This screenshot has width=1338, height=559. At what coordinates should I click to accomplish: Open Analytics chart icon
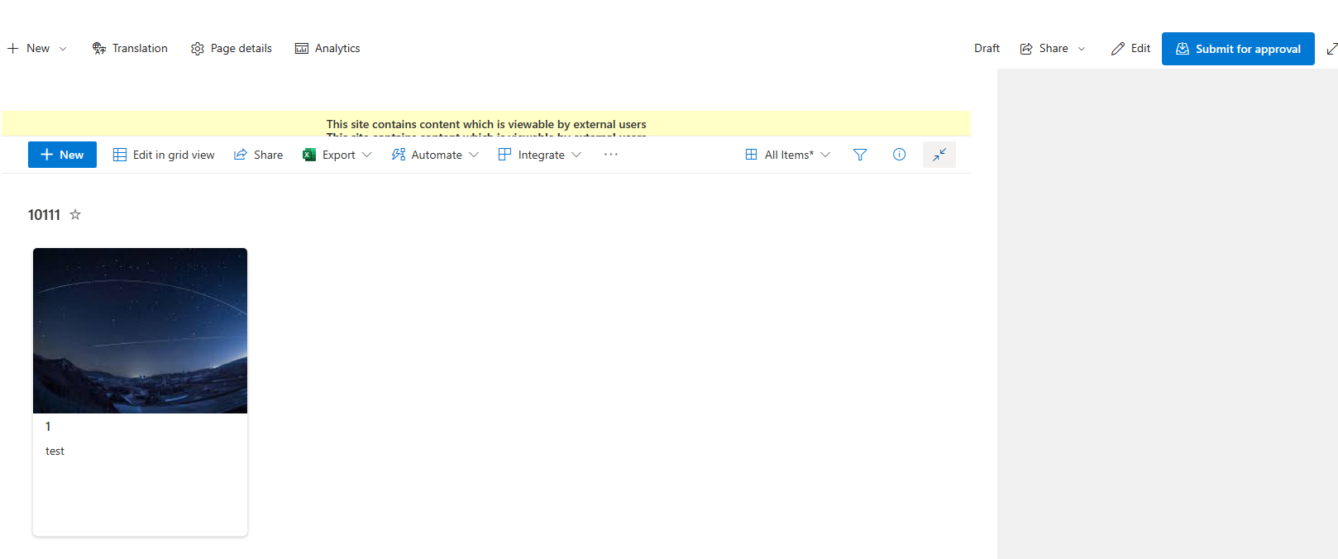coord(302,49)
